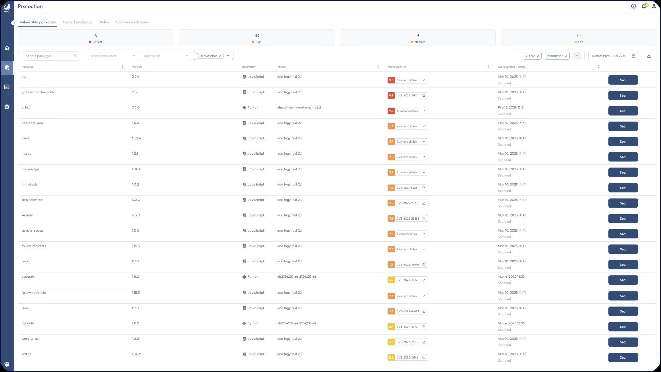Image resolution: width=661 pixels, height=372 pixels.
Task: Remove the Visible filter chip
Action: 538,56
